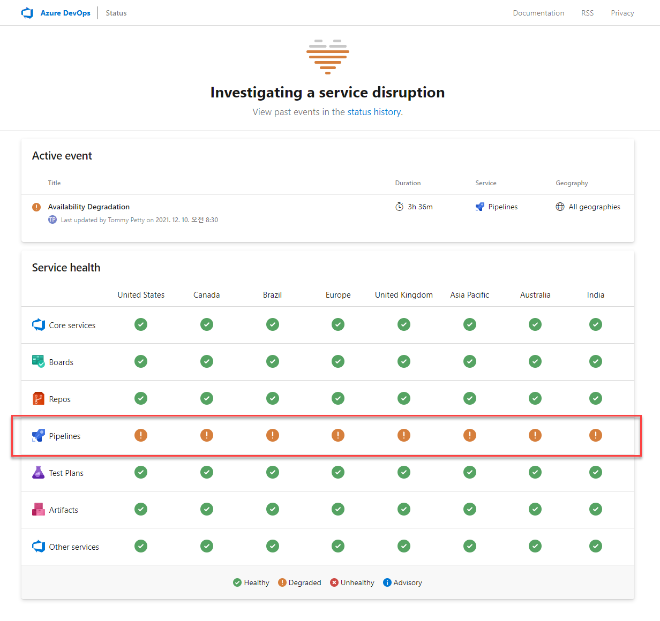The height and width of the screenshot is (621, 660).
Task: Open the Availability Degradation event title
Action: [x=89, y=207]
